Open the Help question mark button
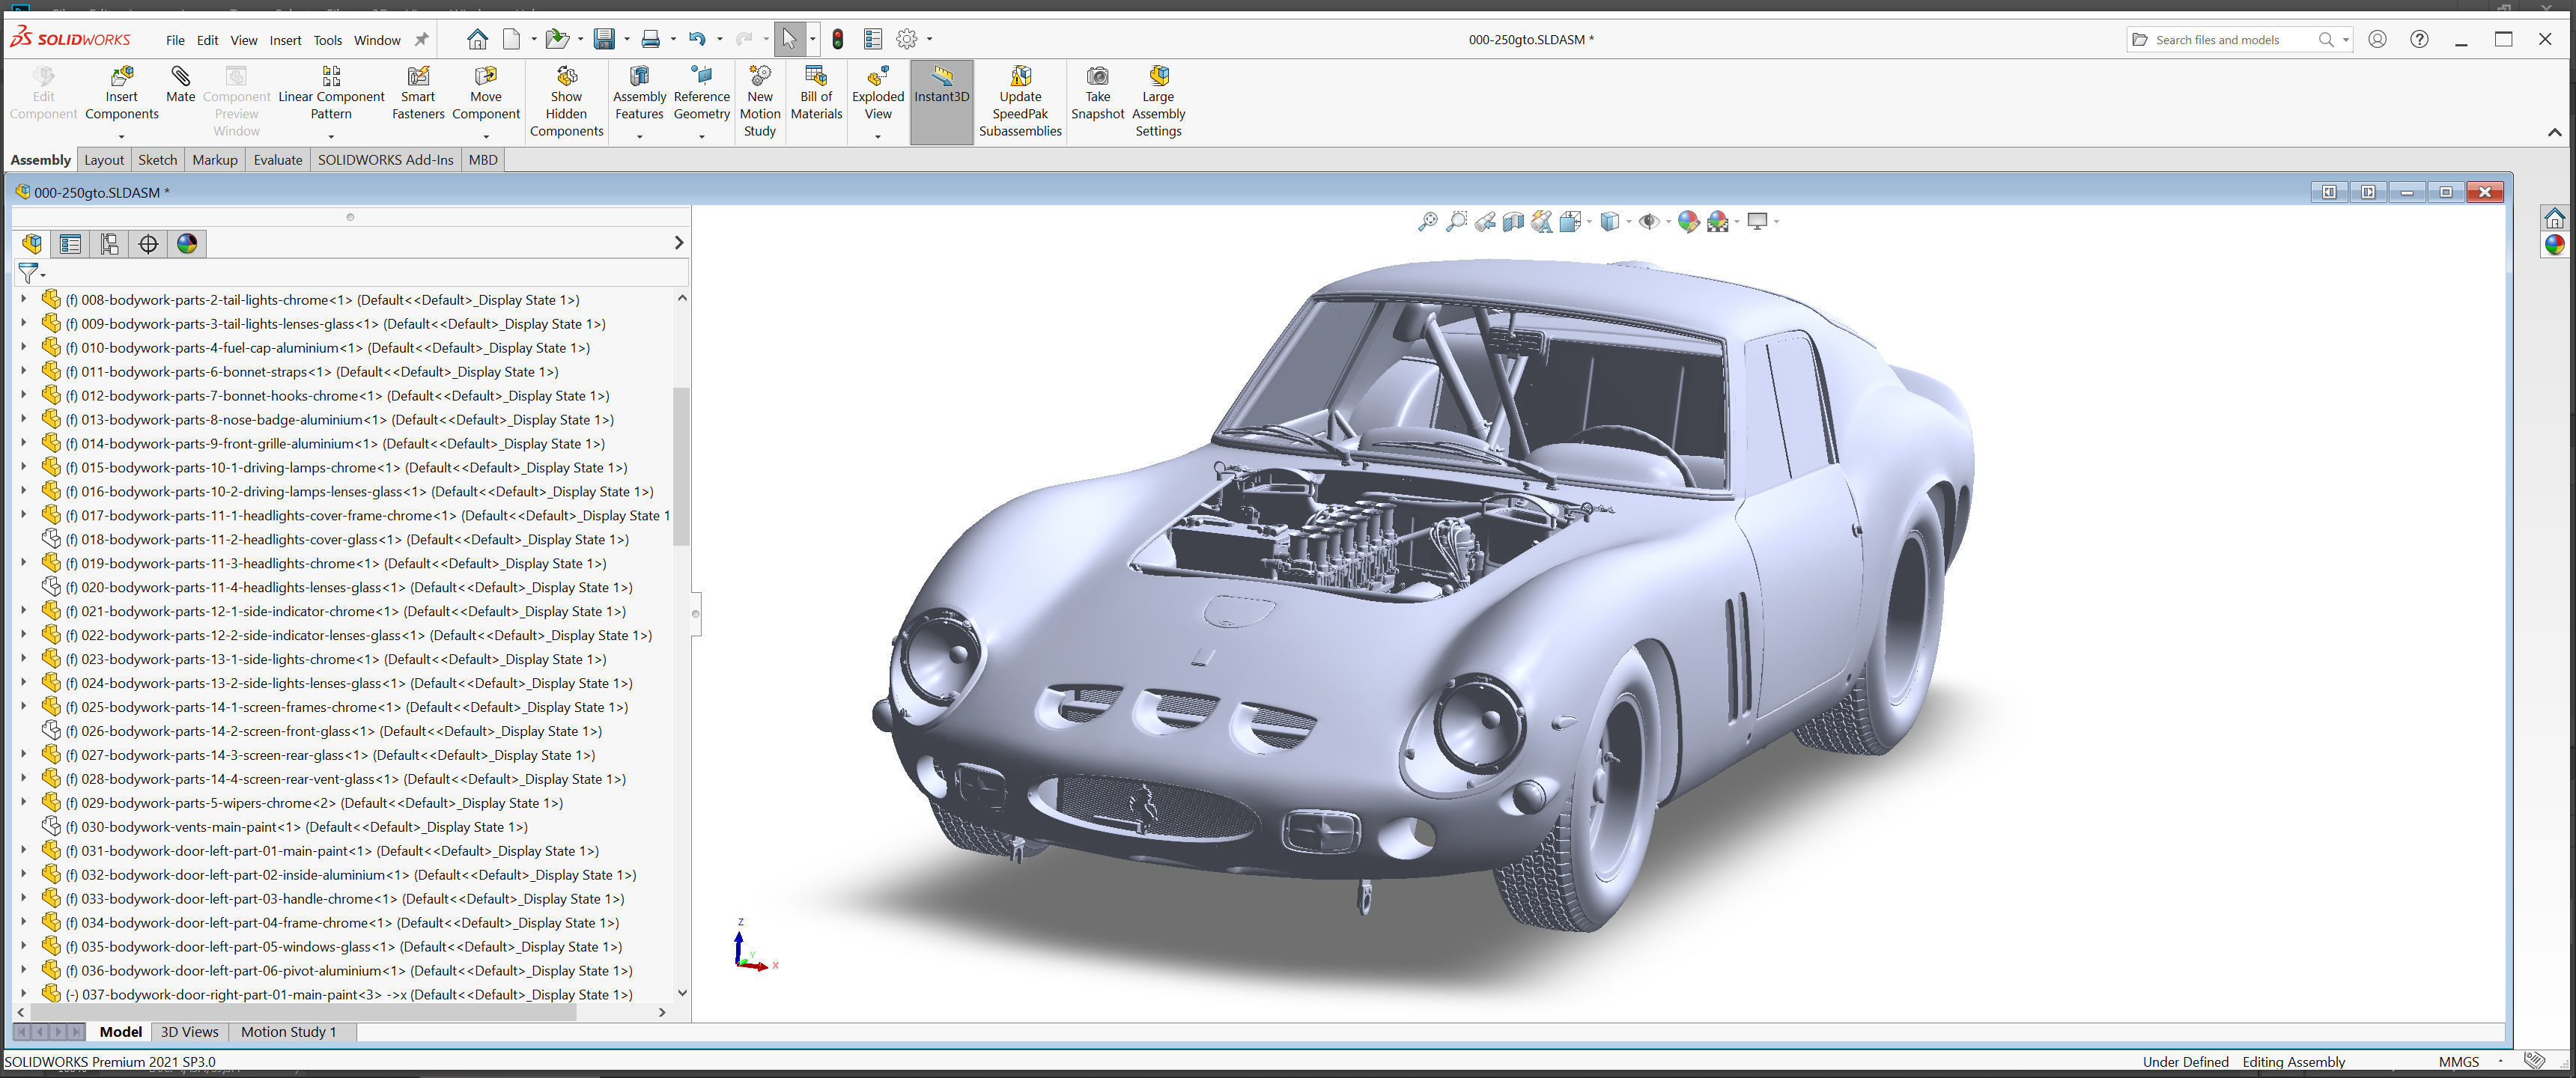2576x1078 pixels. click(x=2419, y=39)
